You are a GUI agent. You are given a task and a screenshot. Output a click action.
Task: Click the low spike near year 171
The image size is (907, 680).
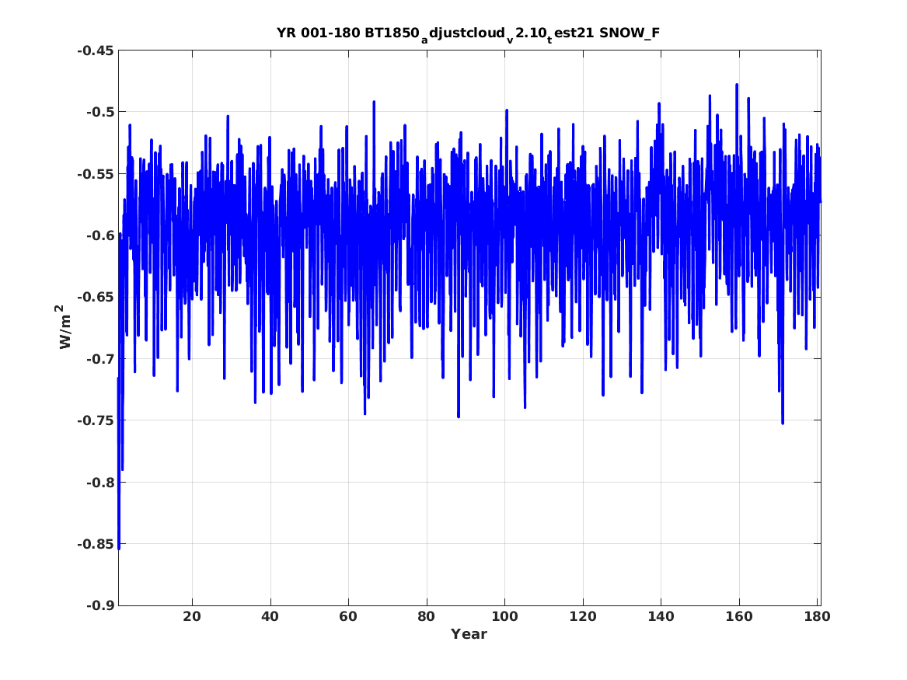[x=783, y=423]
